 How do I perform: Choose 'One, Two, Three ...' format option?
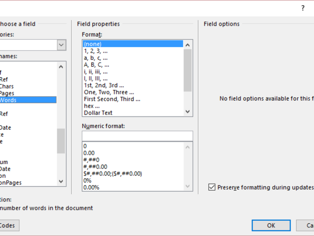point(109,92)
